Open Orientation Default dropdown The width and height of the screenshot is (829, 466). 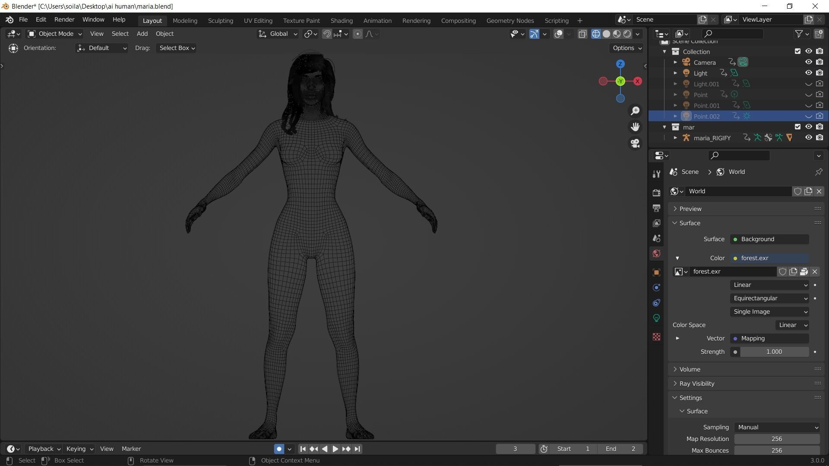pos(101,48)
